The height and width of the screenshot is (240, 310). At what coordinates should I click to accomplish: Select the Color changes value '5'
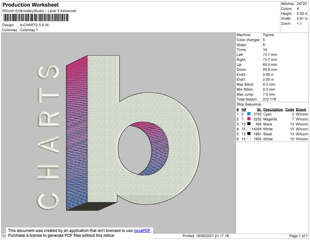coord(264,40)
